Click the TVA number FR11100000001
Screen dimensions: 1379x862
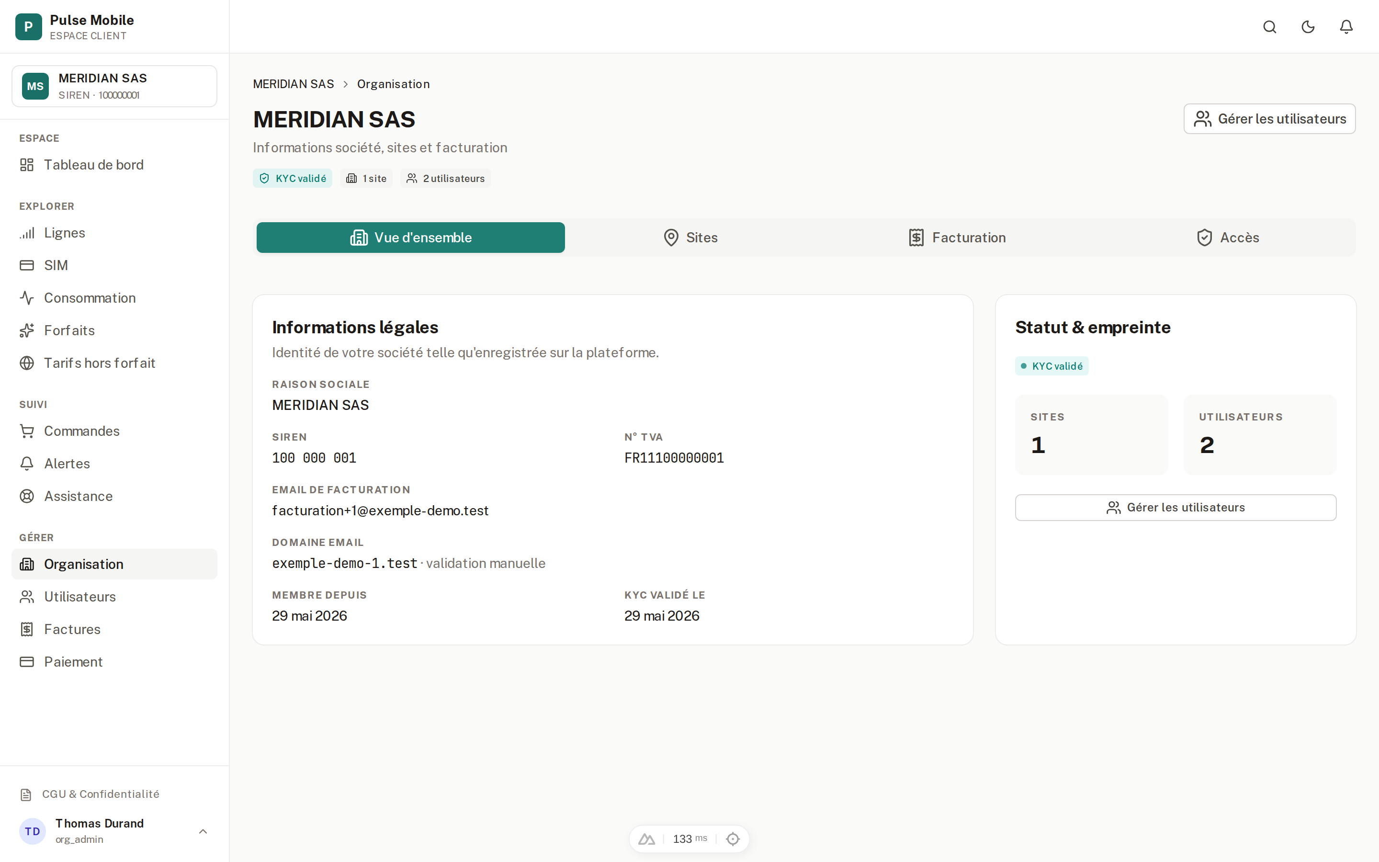coord(674,458)
